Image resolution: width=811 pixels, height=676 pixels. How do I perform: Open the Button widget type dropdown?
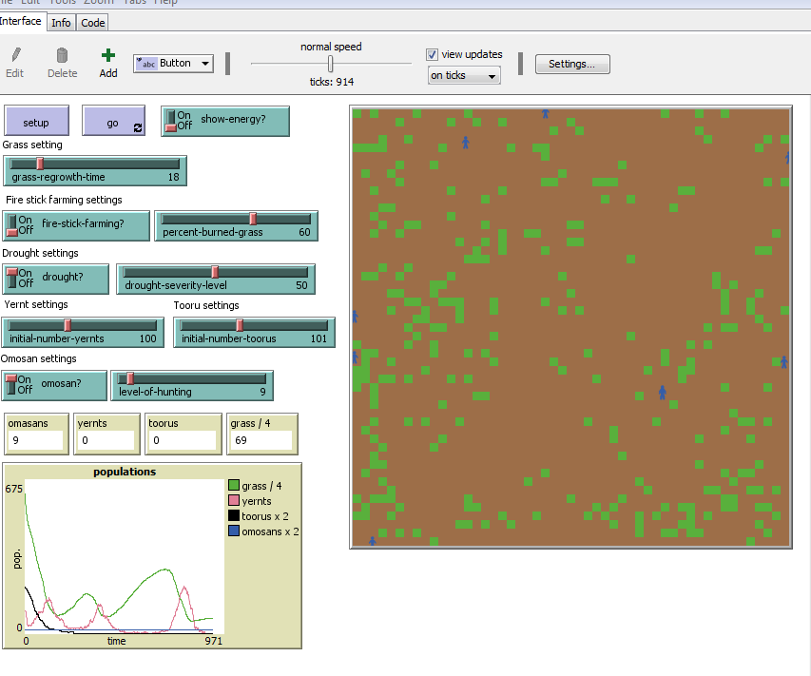pos(173,64)
